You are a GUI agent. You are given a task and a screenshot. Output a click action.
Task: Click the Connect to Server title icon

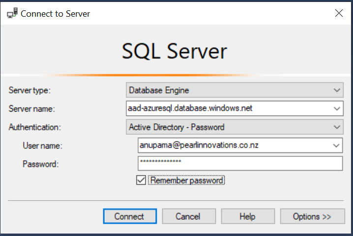[x=12, y=14]
